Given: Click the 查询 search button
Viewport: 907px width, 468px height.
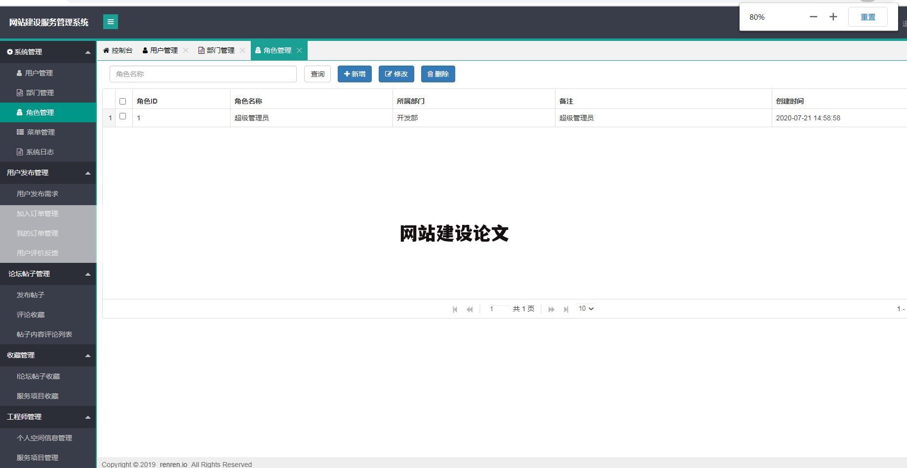Looking at the screenshot, I should [x=317, y=74].
